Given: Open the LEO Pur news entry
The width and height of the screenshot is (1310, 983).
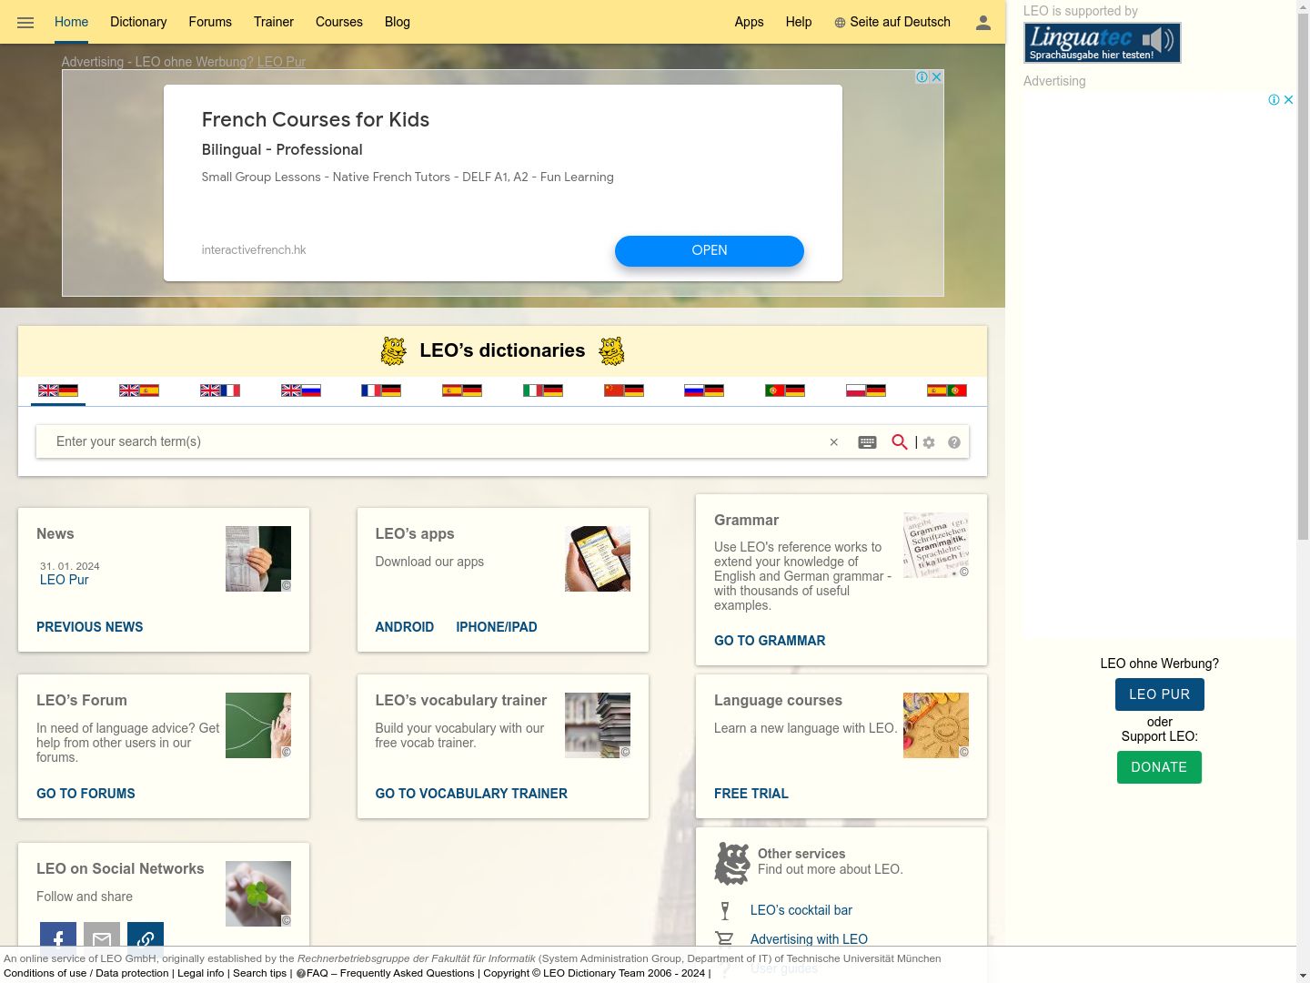Looking at the screenshot, I should coord(65,580).
